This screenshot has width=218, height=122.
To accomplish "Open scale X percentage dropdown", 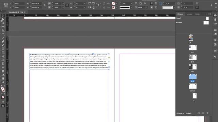I will click(63, 3).
